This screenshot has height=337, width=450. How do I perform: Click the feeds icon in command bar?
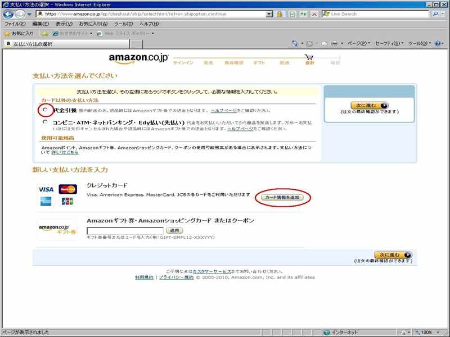(x=309, y=44)
